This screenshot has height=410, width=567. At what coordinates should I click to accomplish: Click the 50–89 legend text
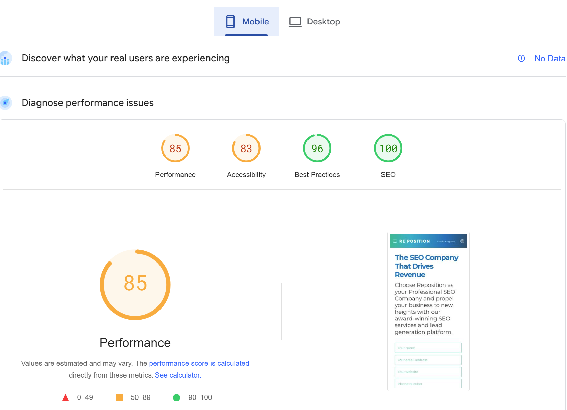point(141,397)
